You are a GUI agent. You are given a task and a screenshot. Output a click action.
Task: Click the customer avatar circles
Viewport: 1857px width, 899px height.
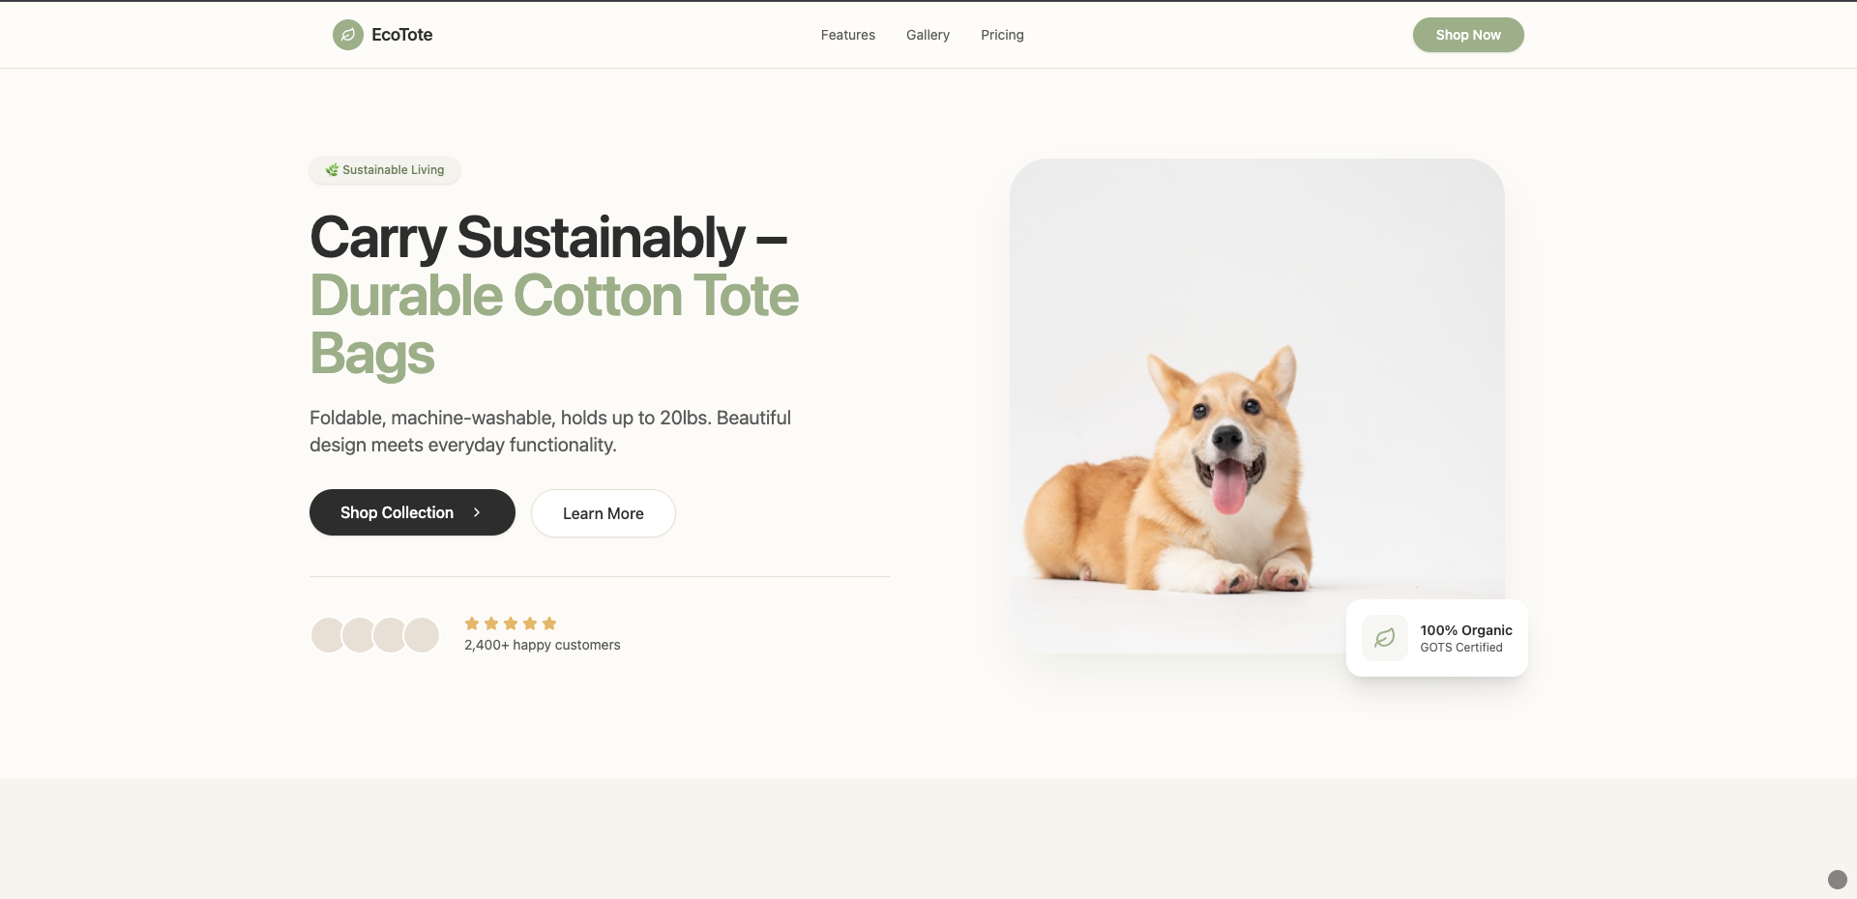coord(375,635)
